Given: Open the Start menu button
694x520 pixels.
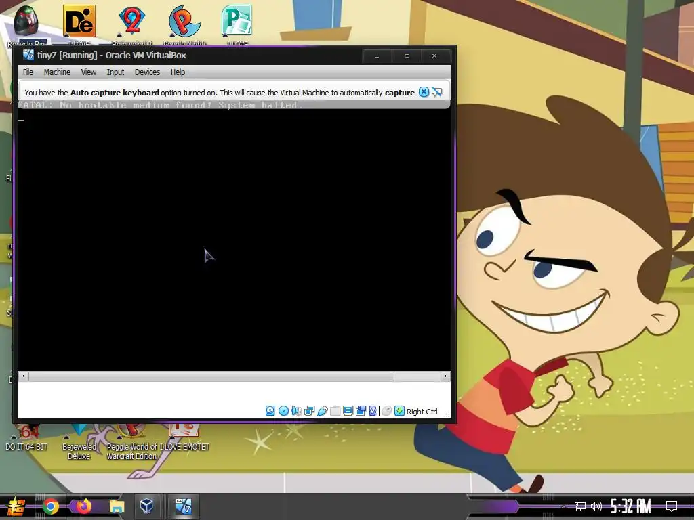Looking at the screenshot, I should tap(16, 506).
